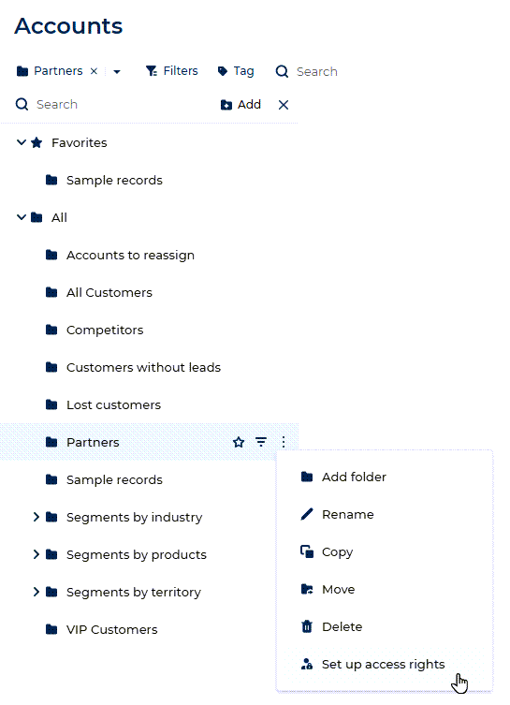Click the Tag button
The height and width of the screenshot is (705, 510).
coord(236,71)
